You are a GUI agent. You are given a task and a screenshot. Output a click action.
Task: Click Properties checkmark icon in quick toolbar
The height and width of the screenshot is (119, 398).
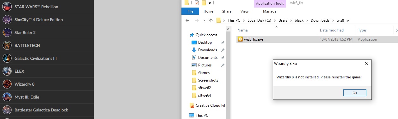tap(197, 3)
